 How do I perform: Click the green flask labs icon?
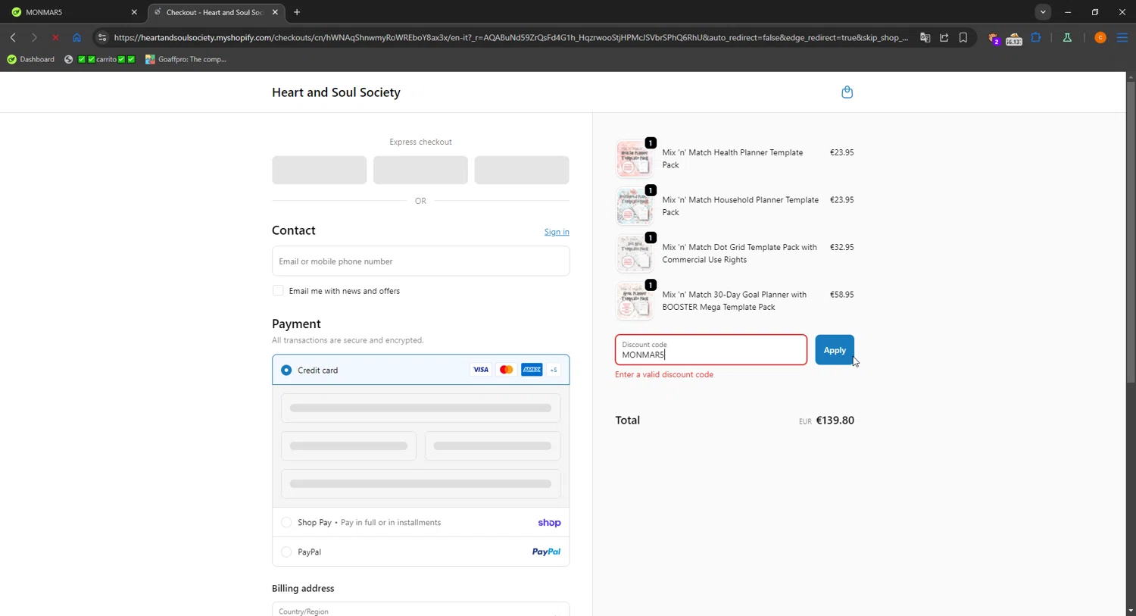pos(1067,37)
